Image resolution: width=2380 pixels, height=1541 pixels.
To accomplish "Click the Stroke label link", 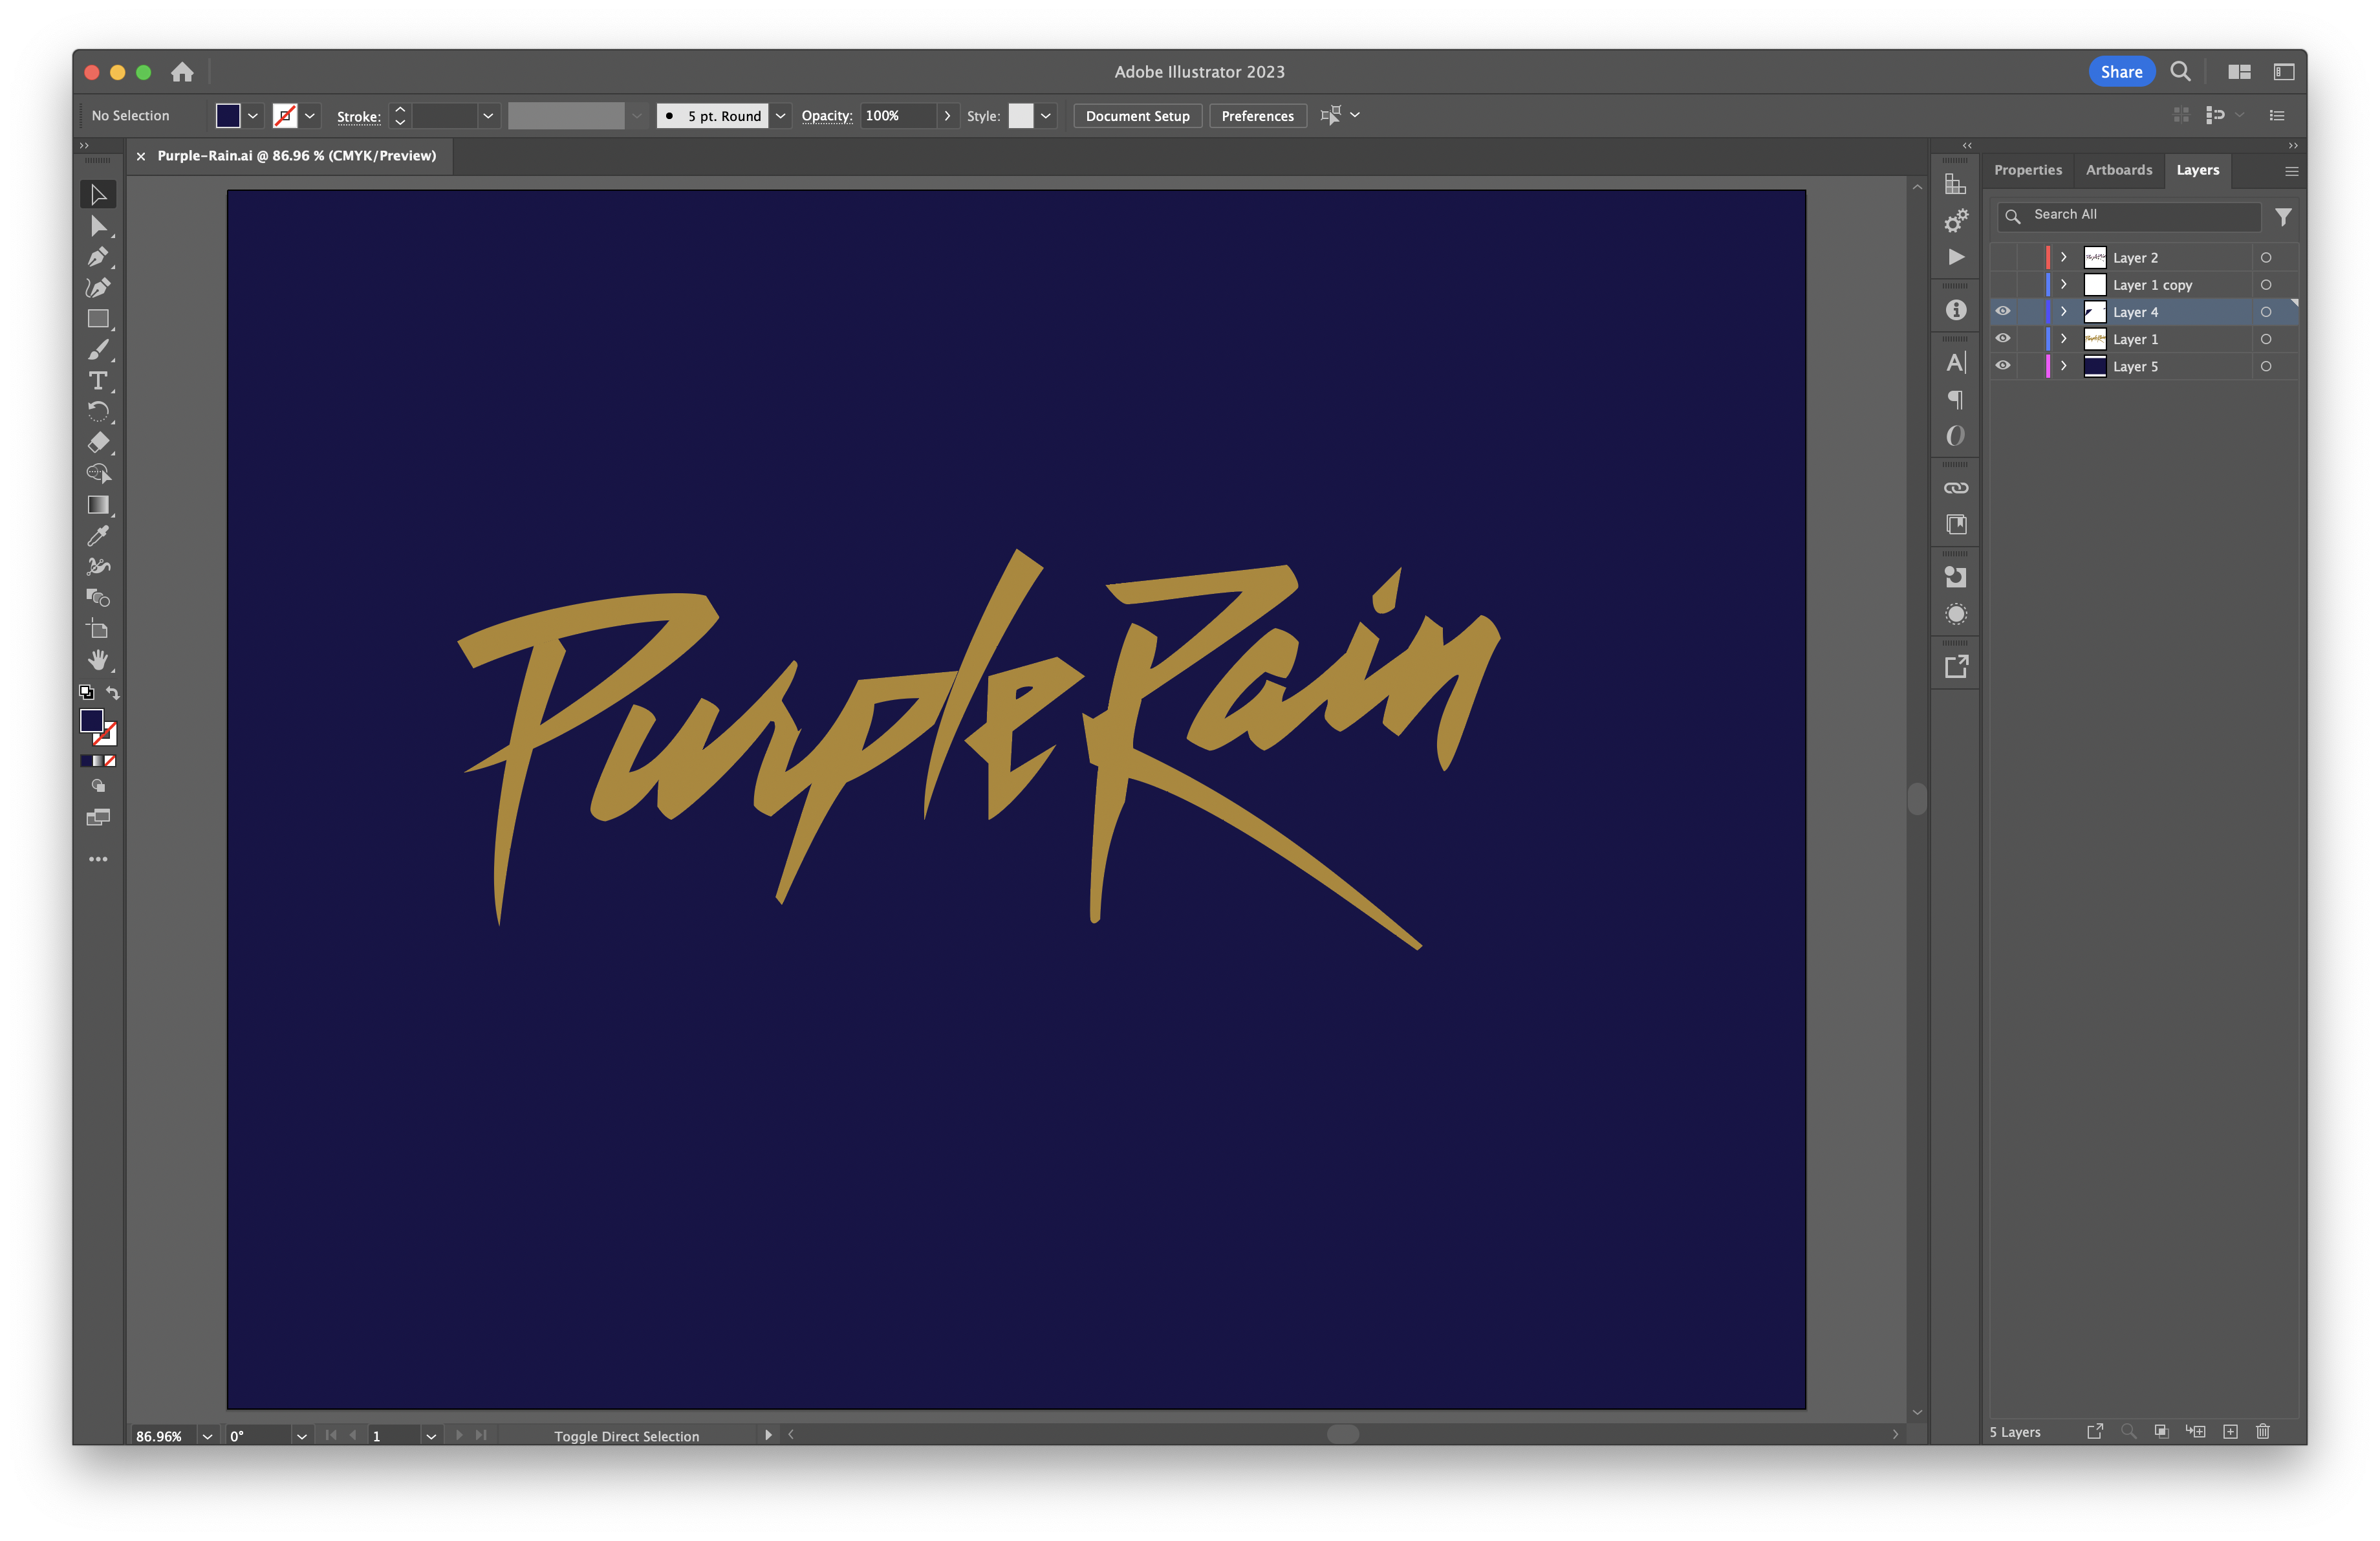I will (358, 117).
